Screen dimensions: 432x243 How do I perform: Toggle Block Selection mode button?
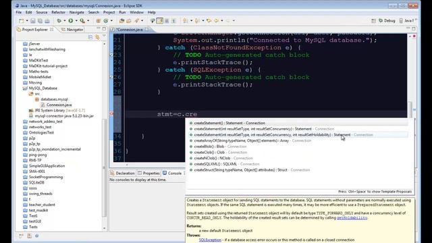167,21
